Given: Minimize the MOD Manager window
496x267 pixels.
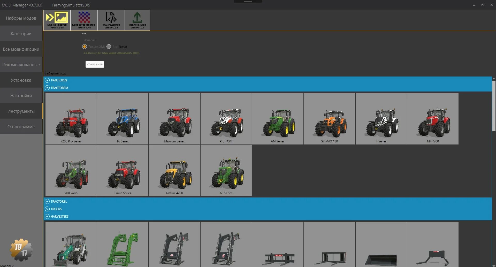Looking at the screenshot, I should click(x=474, y=5).
